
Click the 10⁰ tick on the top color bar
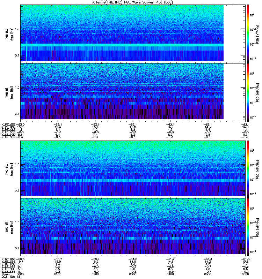click(252, 15)
